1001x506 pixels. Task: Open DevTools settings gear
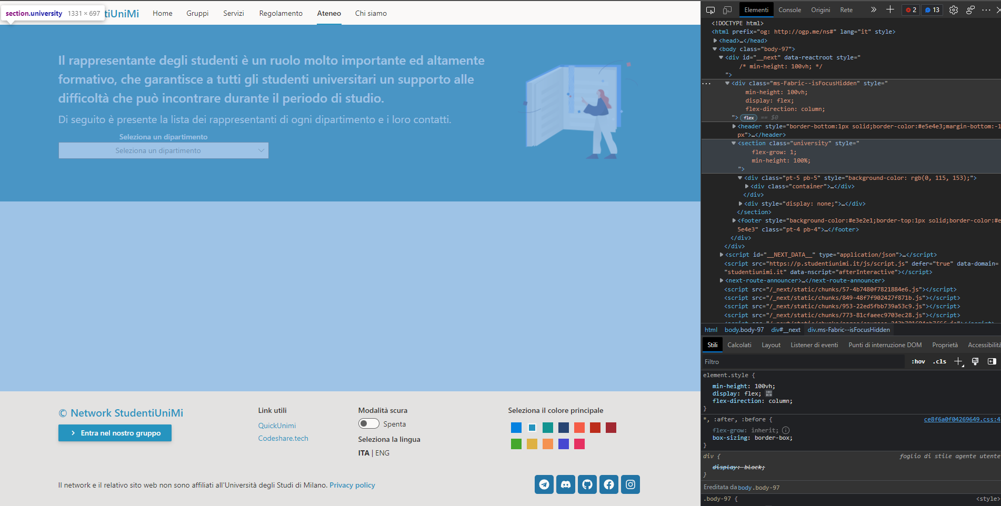954,10
